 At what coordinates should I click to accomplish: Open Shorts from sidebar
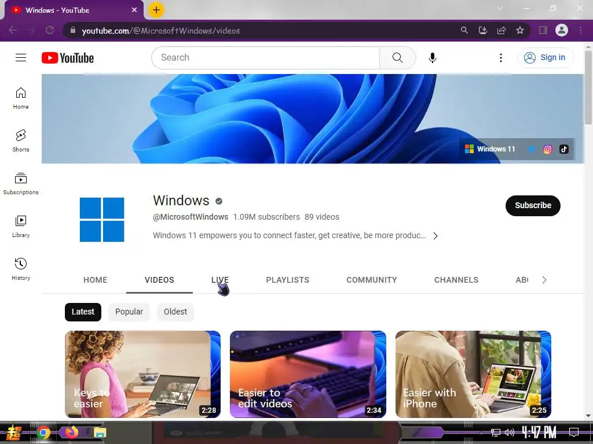click(x=21, y=141)
